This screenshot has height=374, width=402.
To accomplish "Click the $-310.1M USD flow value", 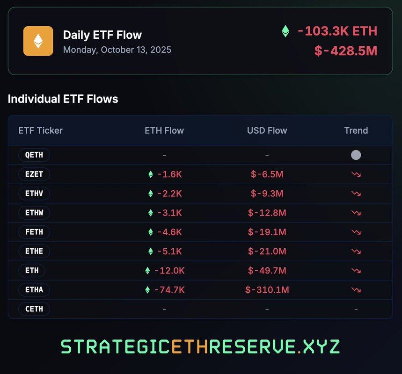I will (267, 290).
